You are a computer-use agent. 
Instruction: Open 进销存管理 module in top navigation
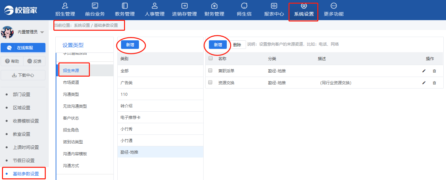coord(184,10)
